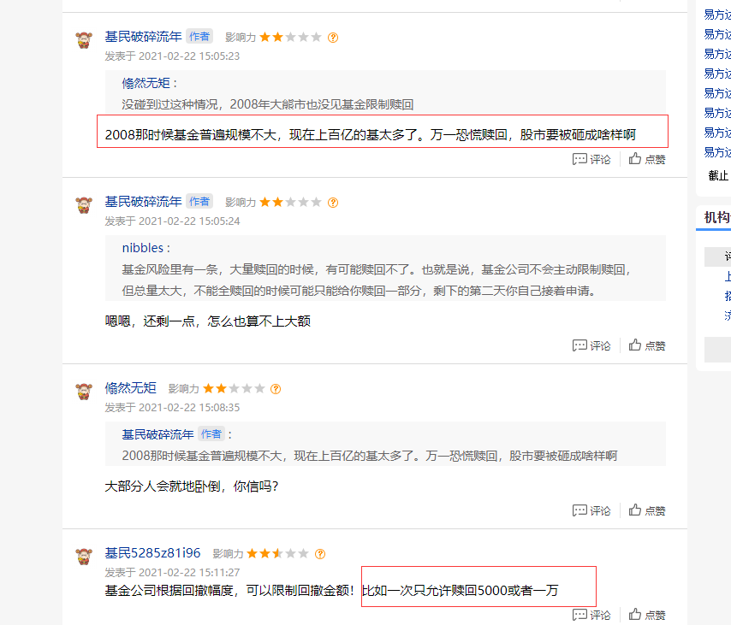Open the 机构 tab in right sidebar
Screen dimensions: 731x625
click(x=717, y=217)
